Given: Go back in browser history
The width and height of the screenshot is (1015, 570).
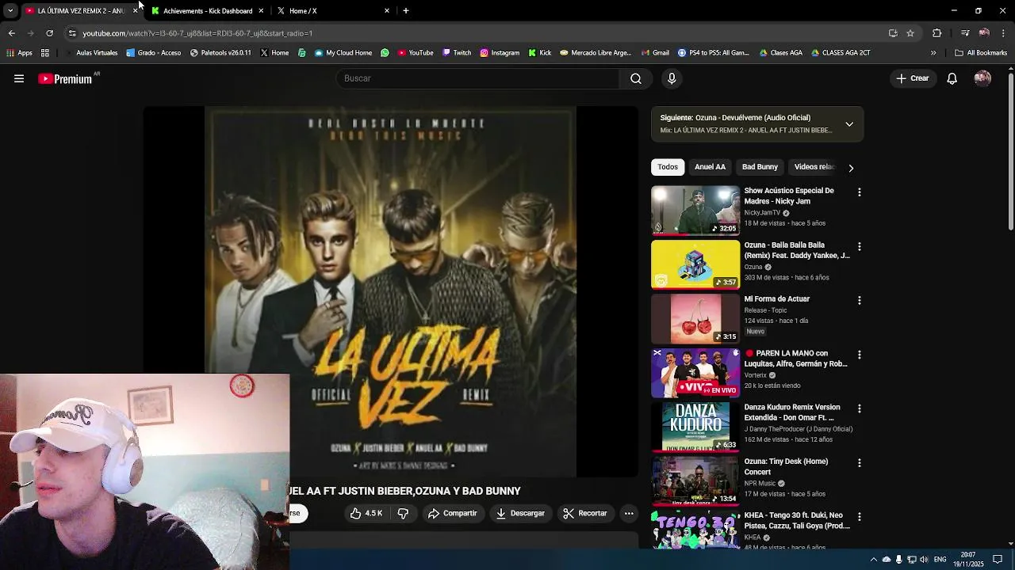Looking at the screenshot, I should [x=11, y=33].
